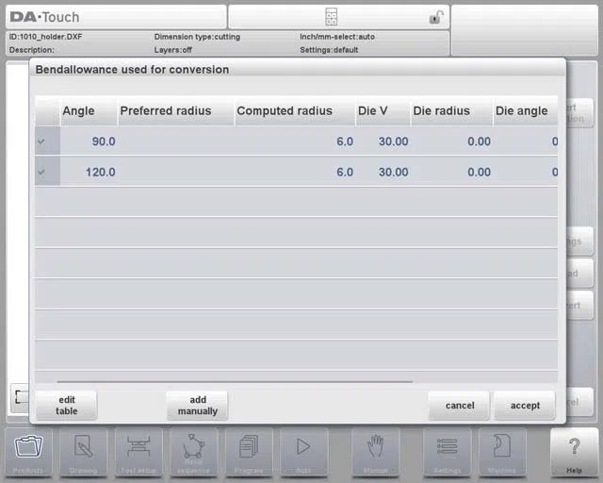The width and height of the screenshot is (603, 483).
Task: Click the add manually button
Action: pyautogui.click(x=197, y=406)
